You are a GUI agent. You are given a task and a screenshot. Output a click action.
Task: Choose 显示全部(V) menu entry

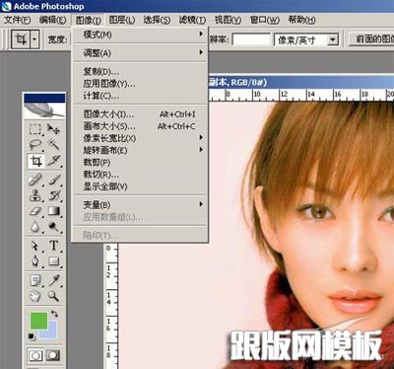[x=140, y=186]
